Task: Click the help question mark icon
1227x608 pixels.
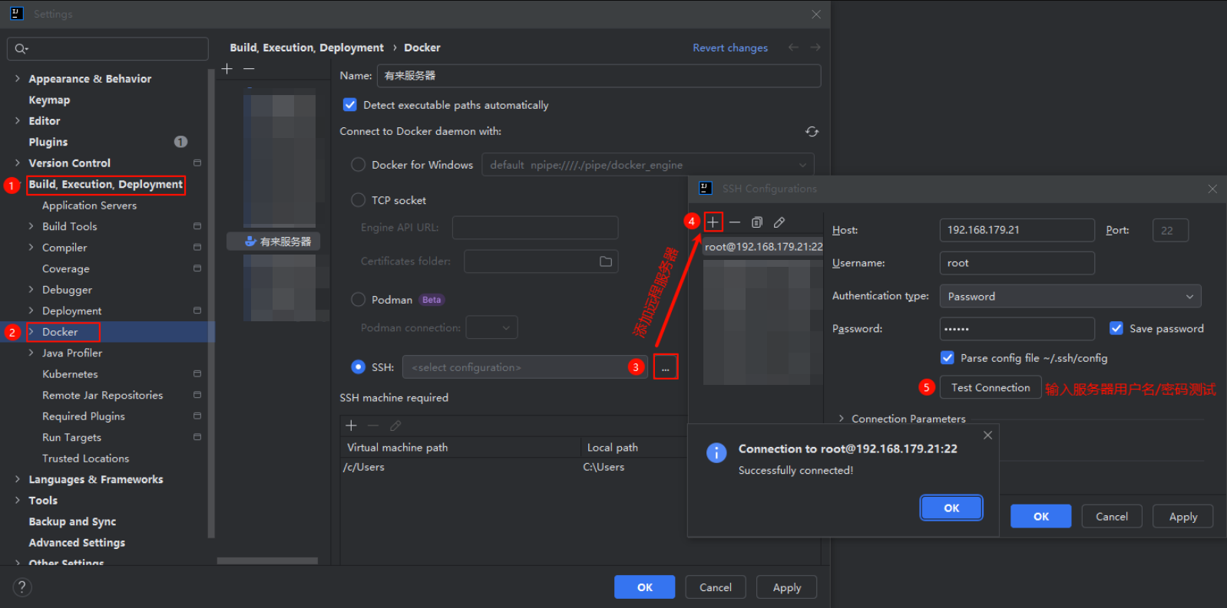Action: [x=21, y=587]
